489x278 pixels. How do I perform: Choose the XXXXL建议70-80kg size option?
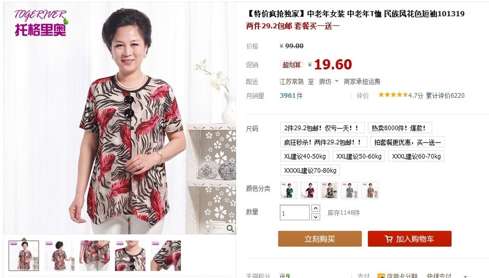coord(310,170)
